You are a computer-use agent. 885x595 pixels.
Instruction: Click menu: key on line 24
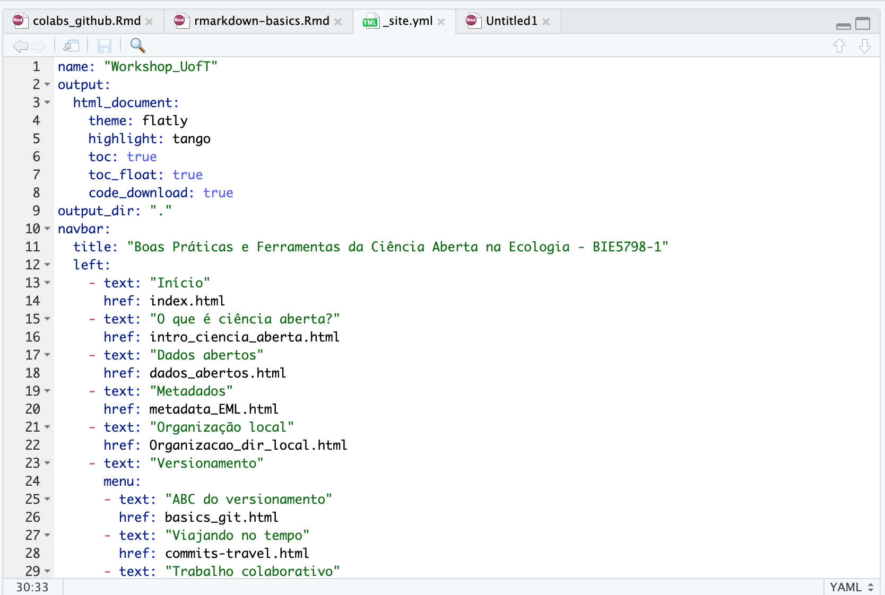[122, 482]
